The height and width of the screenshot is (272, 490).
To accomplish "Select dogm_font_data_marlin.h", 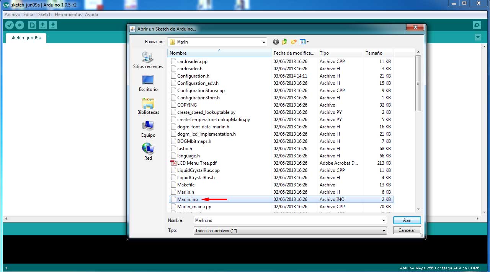I will [x=203, y=127].
